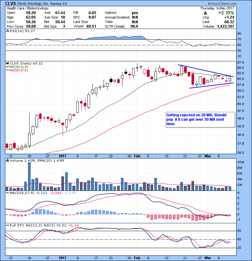Click the 50.0 price axis label
Screen dimensions: 252x261
click(240, 104)
